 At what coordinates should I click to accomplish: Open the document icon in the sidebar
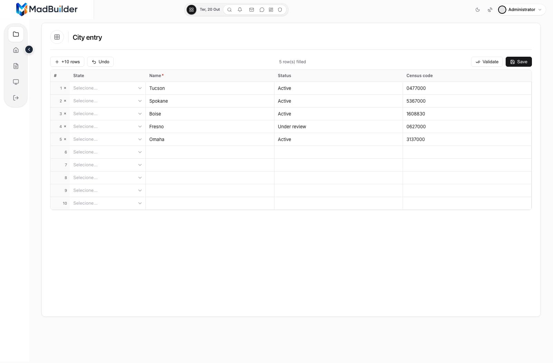pos(16,66)
